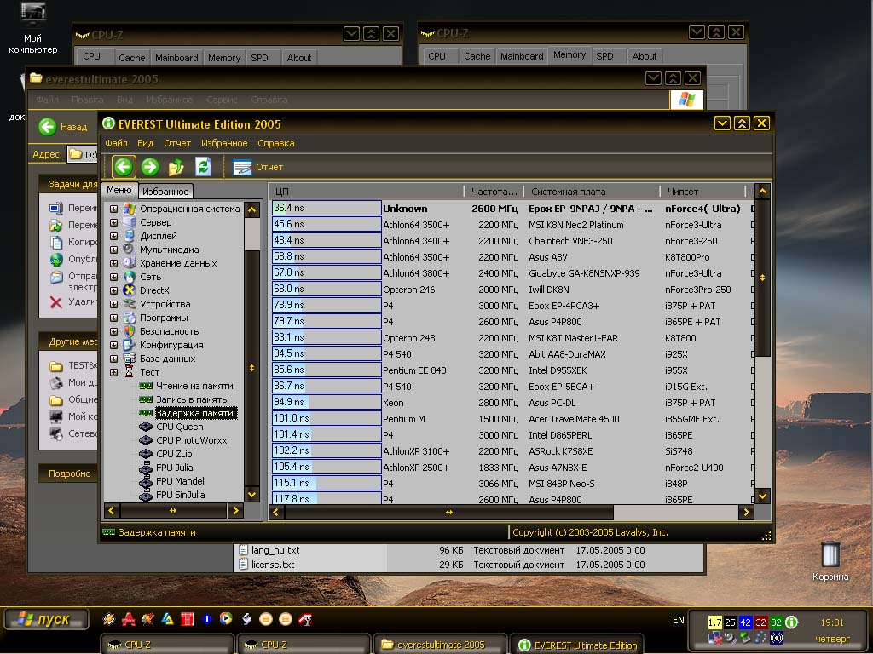Open the Файл menu in EVEREST
The image size is (873, 654).
pos(116,143)
